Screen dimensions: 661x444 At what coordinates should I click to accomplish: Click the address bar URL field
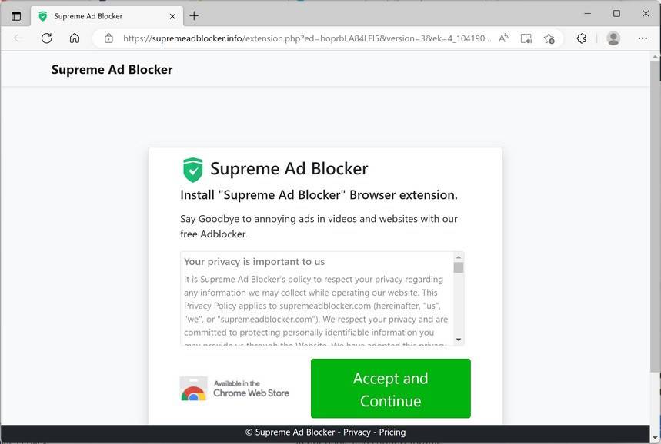click(x=306, y=38)
